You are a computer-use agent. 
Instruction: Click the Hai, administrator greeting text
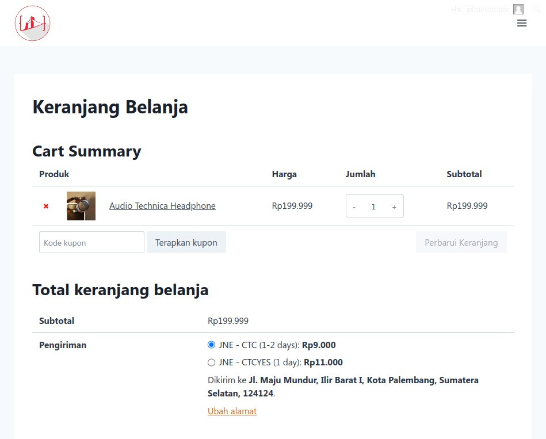tap(480, 9)
